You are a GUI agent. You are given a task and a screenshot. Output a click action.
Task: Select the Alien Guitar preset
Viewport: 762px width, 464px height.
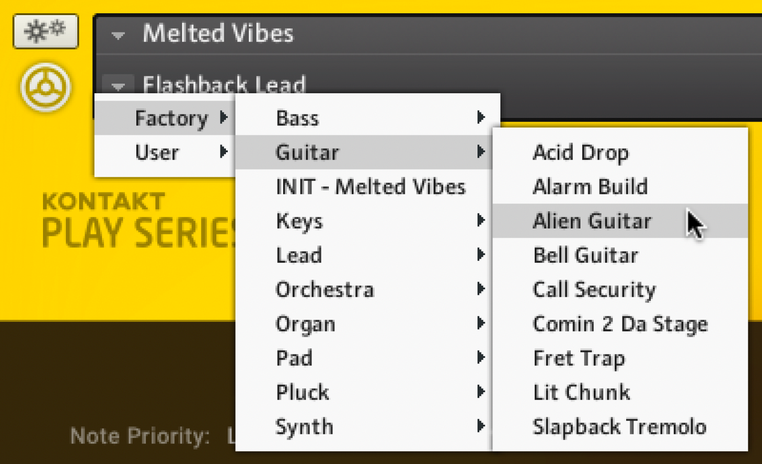tap(592, 221)
